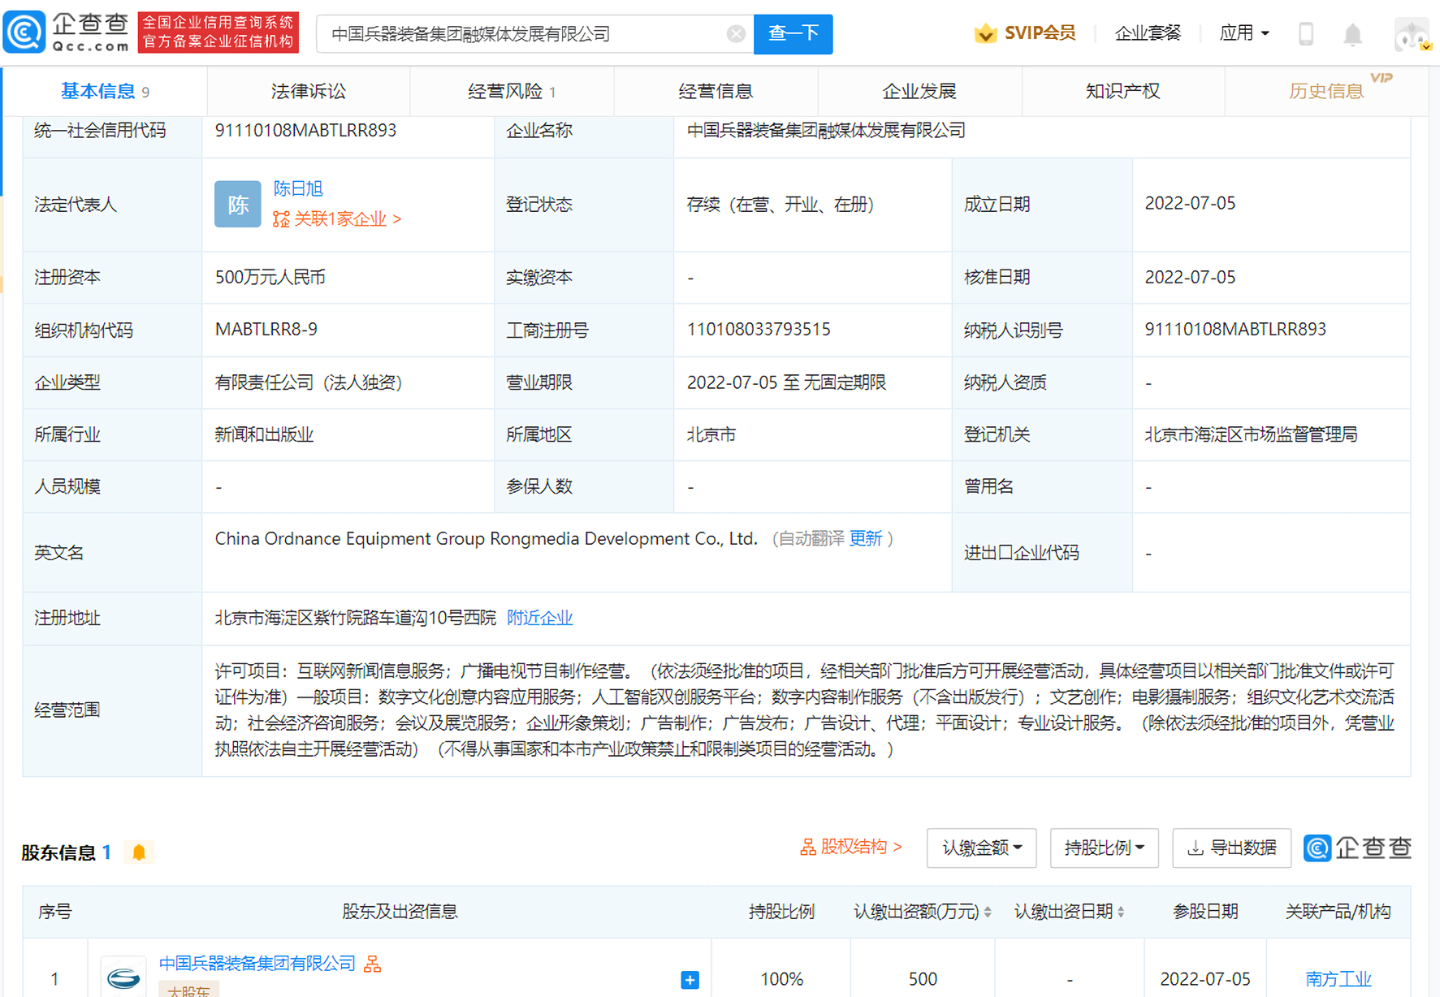
Task: Sort by 认缴出资日期 column arrows
Action: point(1121,912)
